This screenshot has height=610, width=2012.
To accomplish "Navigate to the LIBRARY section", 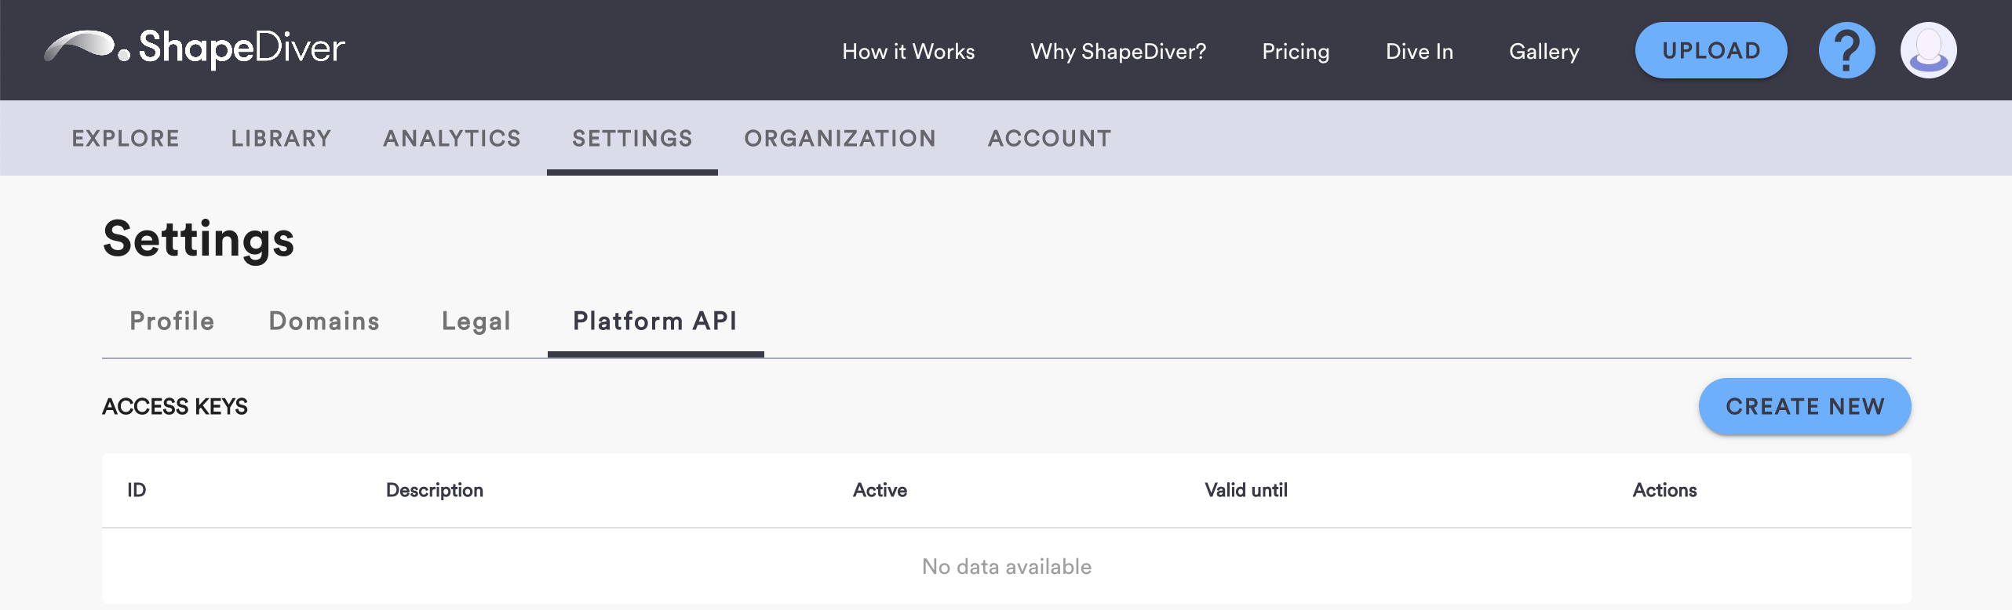I will tap(281, 138).
